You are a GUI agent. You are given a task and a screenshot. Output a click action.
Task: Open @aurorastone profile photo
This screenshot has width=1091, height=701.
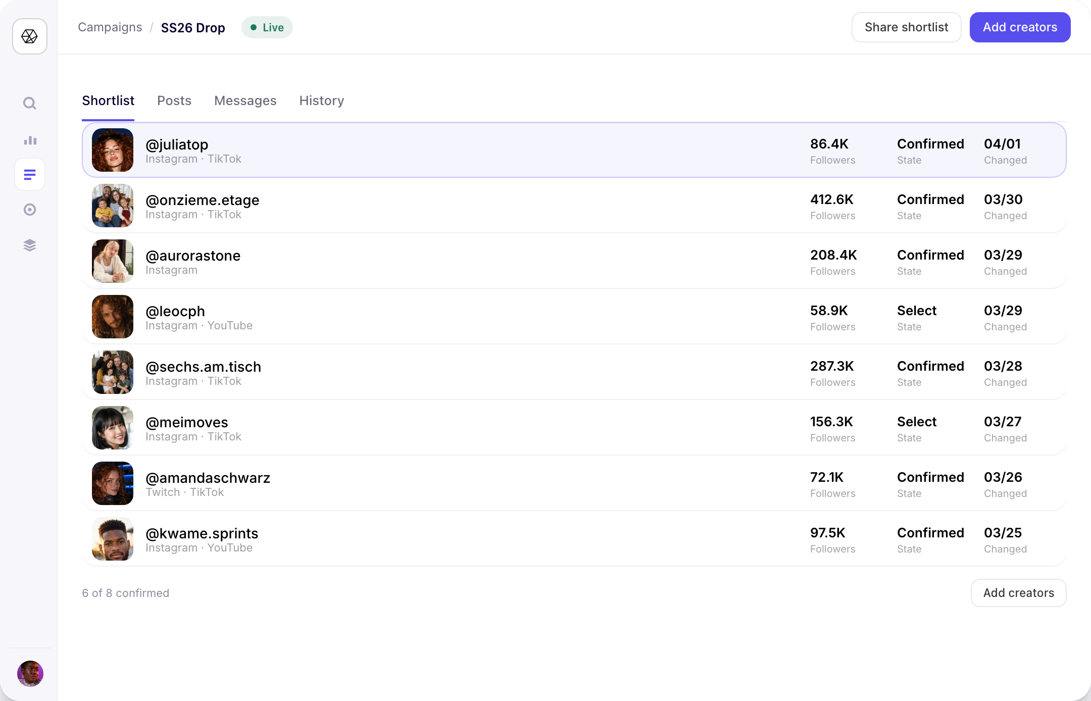pyautogui.click(x=113, y=261)
